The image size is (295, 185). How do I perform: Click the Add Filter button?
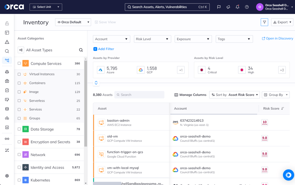point(104,49)
